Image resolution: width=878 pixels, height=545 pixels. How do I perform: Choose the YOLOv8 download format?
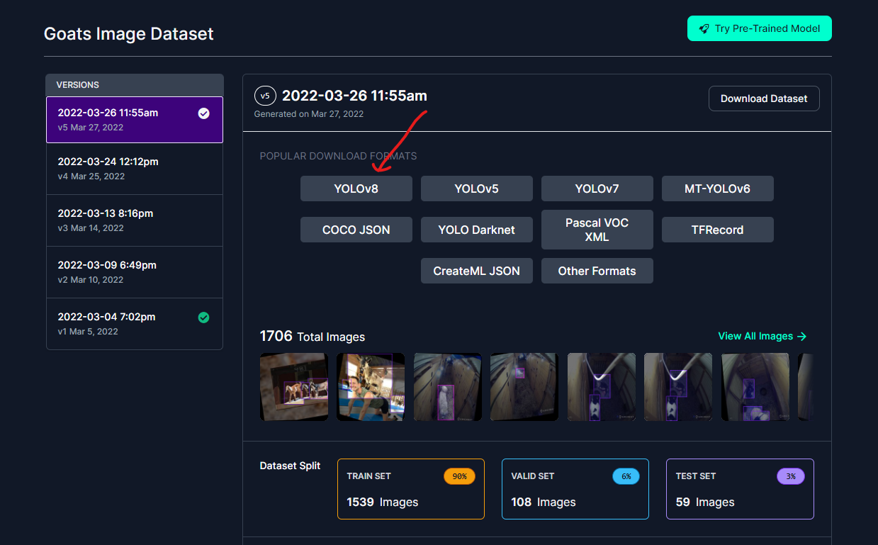tap(356, 189)
